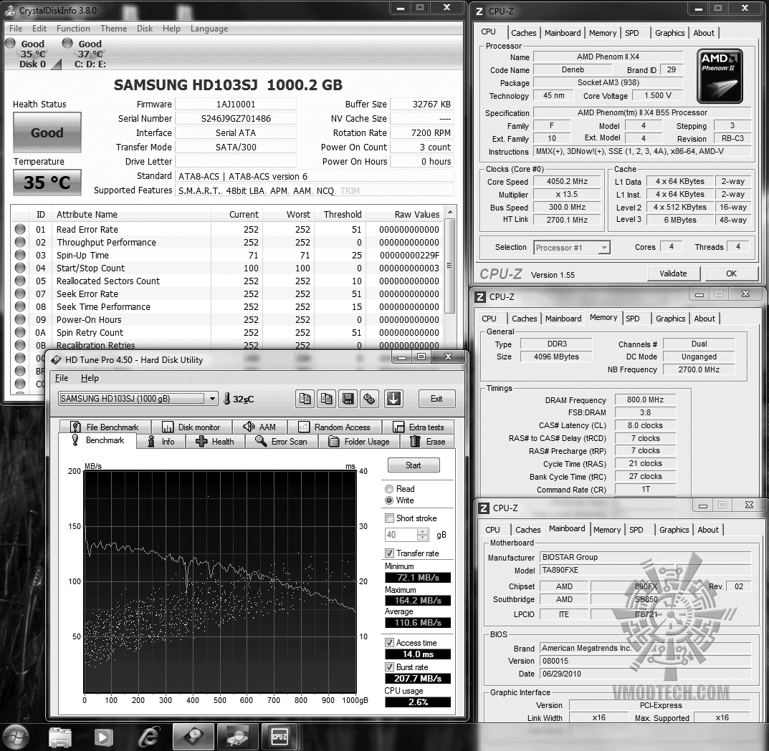The width and height of the screenshot is (769, 751).
Task: Open the Extra tests tab
Action: [418, 427]
